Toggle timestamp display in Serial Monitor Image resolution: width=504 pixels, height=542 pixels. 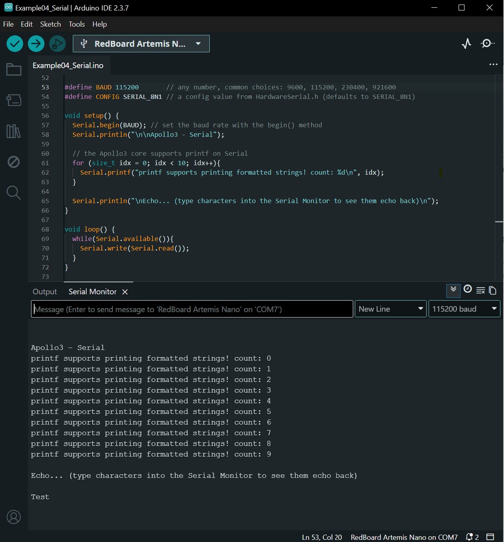[468, 289]
